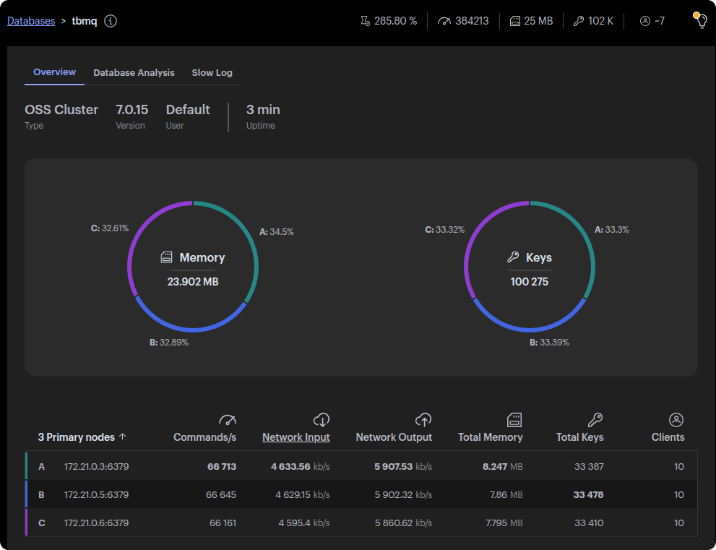Click the memory chip icon in header

(x=515, y=21)
